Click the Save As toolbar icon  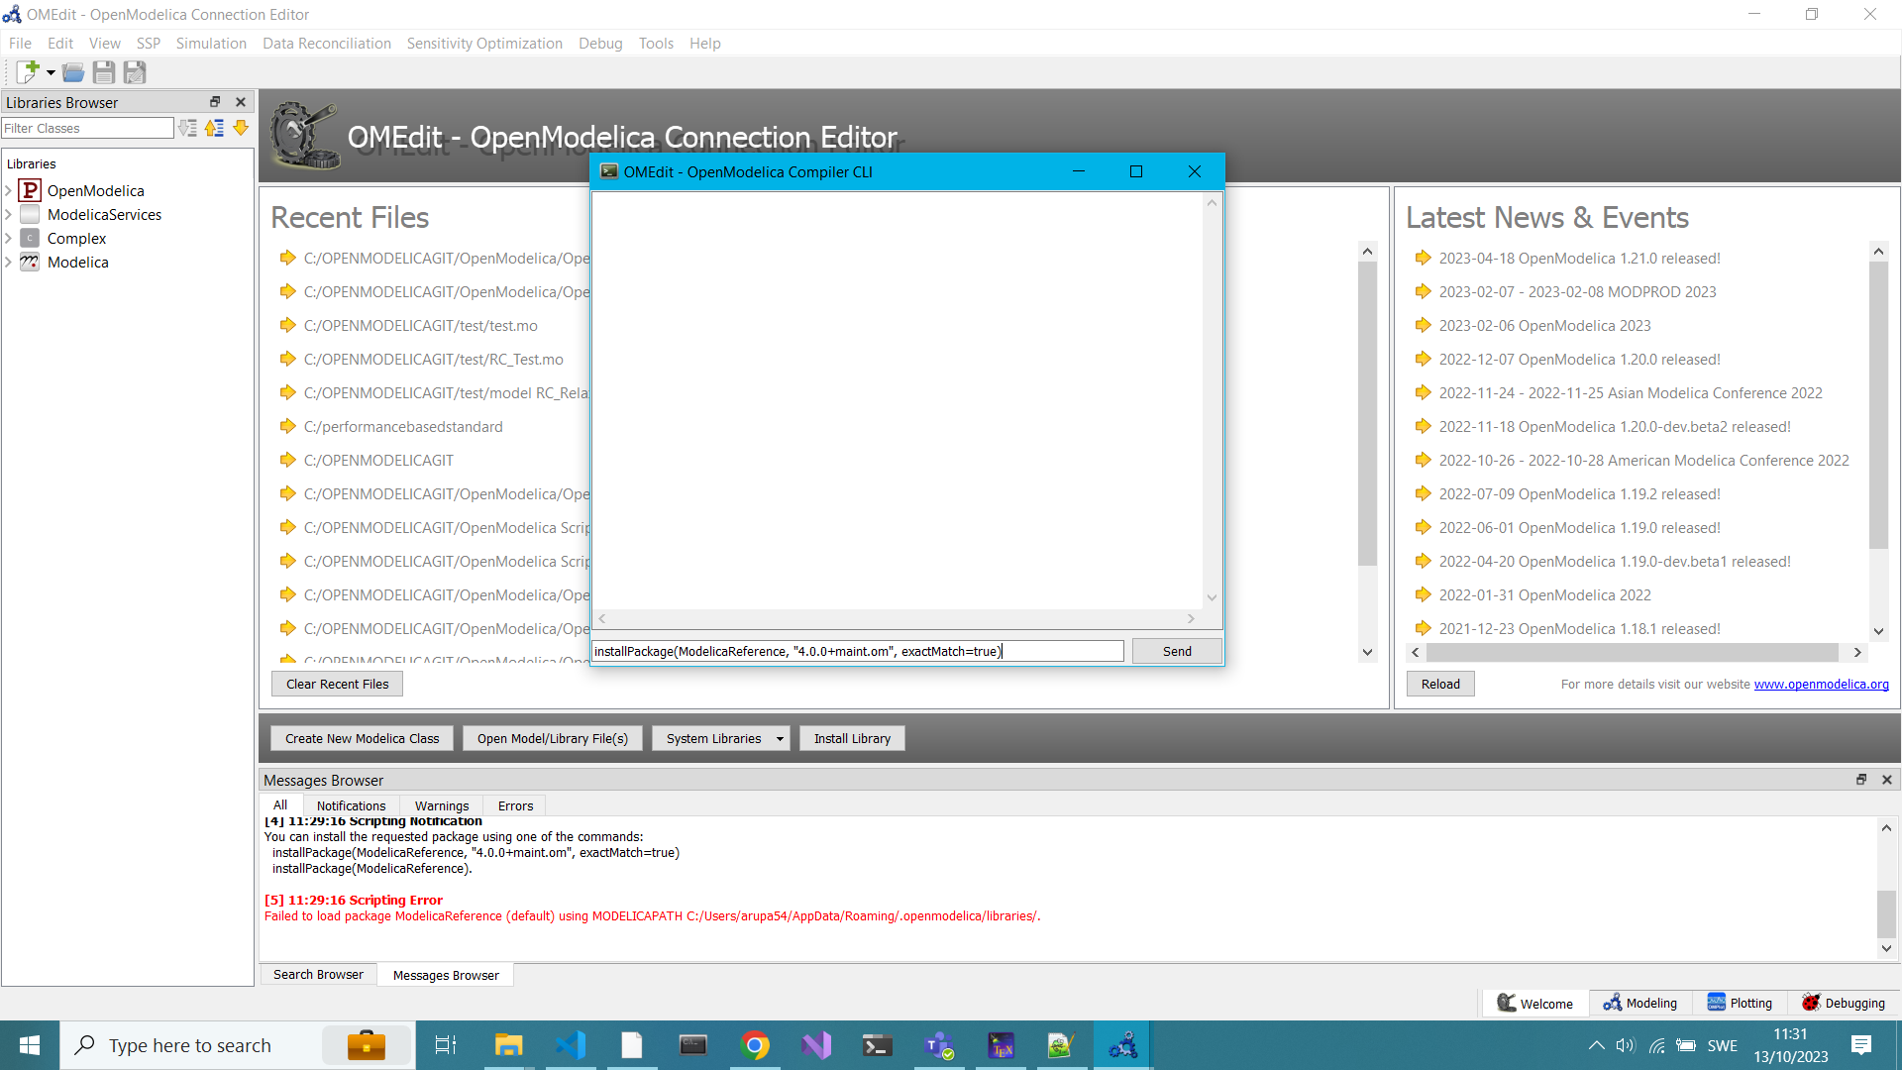tap(135, 72)
